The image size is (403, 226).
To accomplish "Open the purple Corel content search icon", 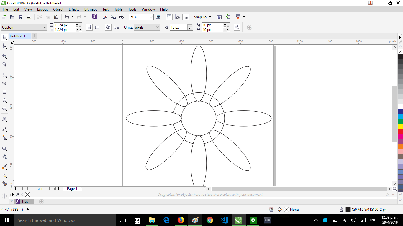I will pyautogui.click(x=94, y=17).
